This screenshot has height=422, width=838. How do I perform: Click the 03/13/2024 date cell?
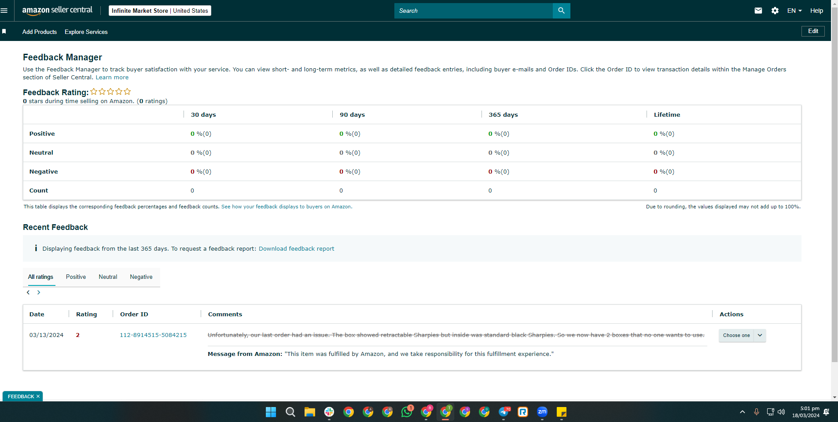tap(46, 335)
